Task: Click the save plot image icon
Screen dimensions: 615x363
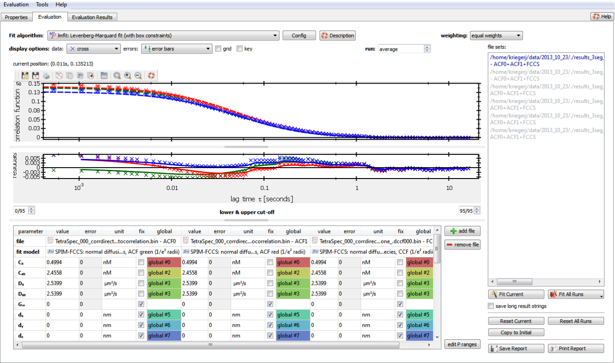Action: click(x=35, y=76)
